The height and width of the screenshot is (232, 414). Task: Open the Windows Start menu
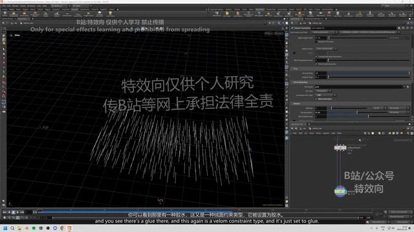(x=5, y=228)
